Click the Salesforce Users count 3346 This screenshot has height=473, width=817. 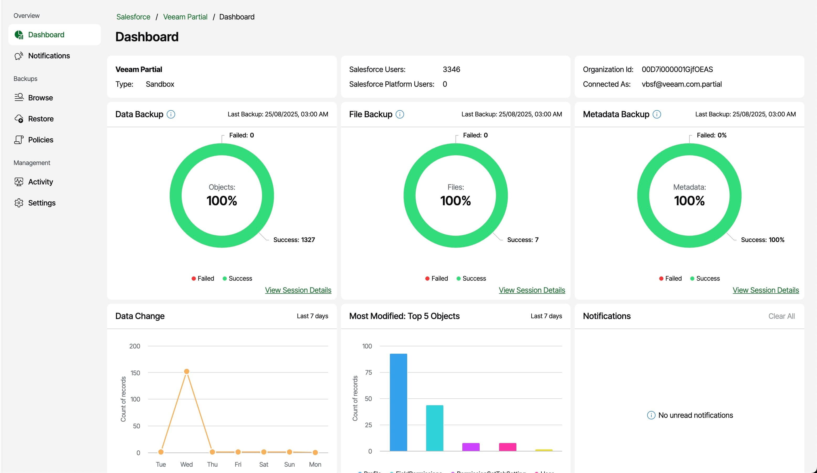451,69
